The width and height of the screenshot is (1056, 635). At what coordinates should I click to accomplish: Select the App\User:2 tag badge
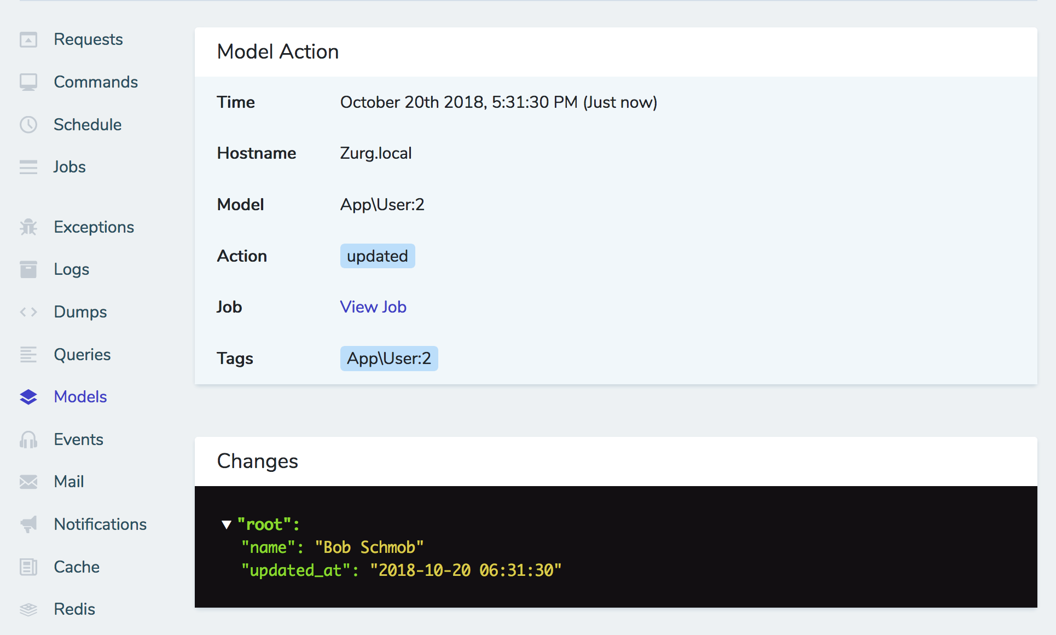point(388,358)
